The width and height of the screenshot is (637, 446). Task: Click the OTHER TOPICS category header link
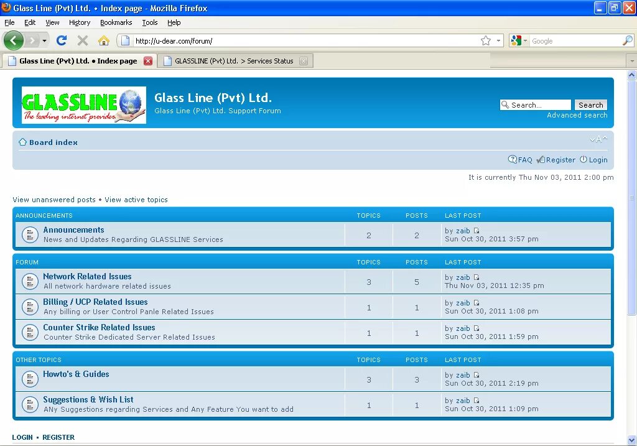(x=39, y=360)
